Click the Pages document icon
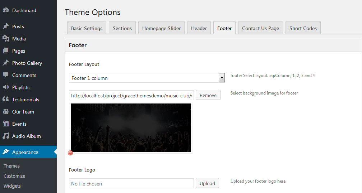 tap(6, 51)
